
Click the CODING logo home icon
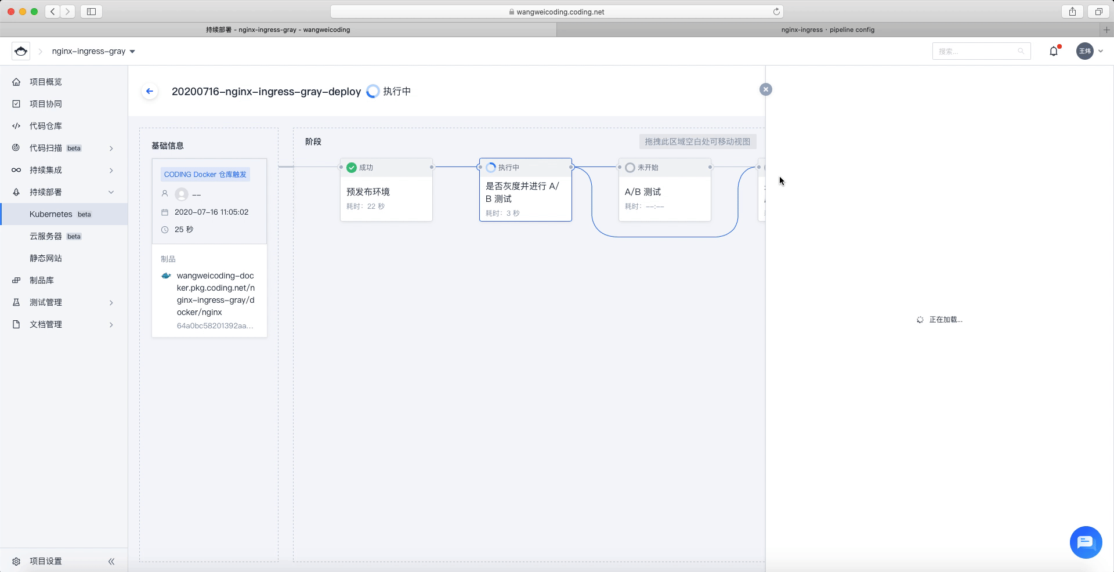pos(21,51)
